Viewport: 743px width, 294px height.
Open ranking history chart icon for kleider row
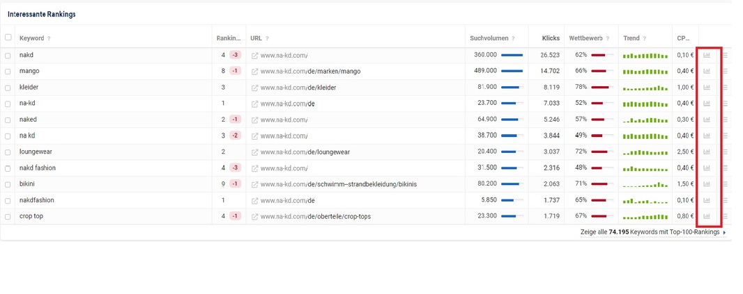(x=707, y=88)
